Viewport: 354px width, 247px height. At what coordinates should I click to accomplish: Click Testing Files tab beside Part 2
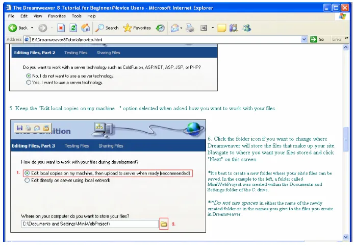(x=75, y=53)
